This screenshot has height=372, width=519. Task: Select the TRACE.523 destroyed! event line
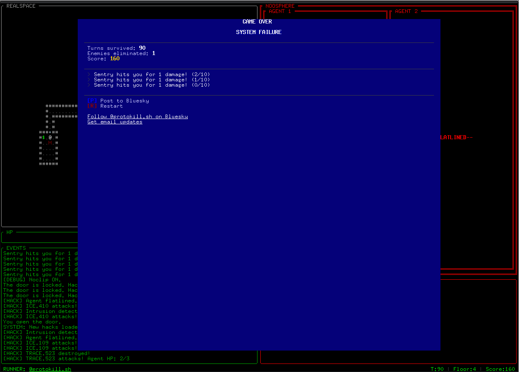coord(47,353)
